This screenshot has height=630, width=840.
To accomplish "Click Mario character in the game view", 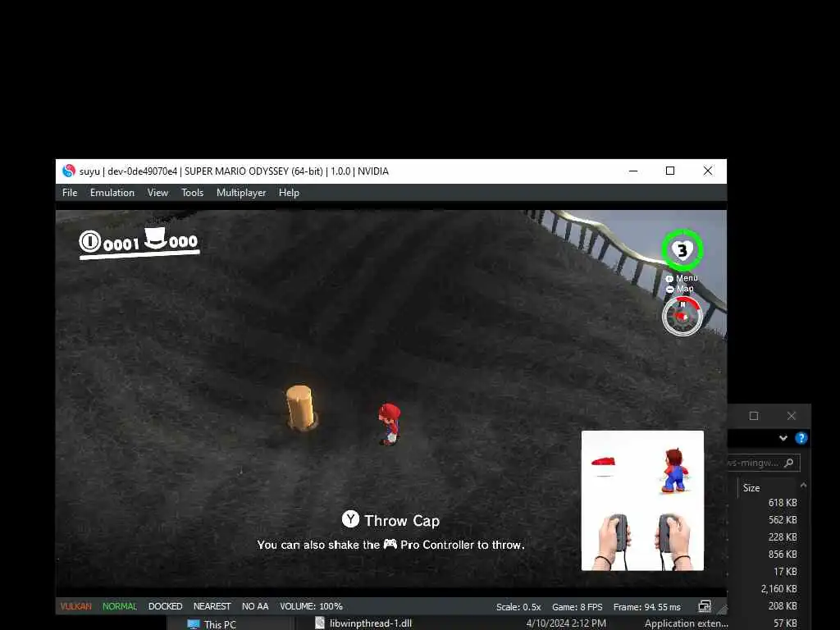I will [390, 424].
